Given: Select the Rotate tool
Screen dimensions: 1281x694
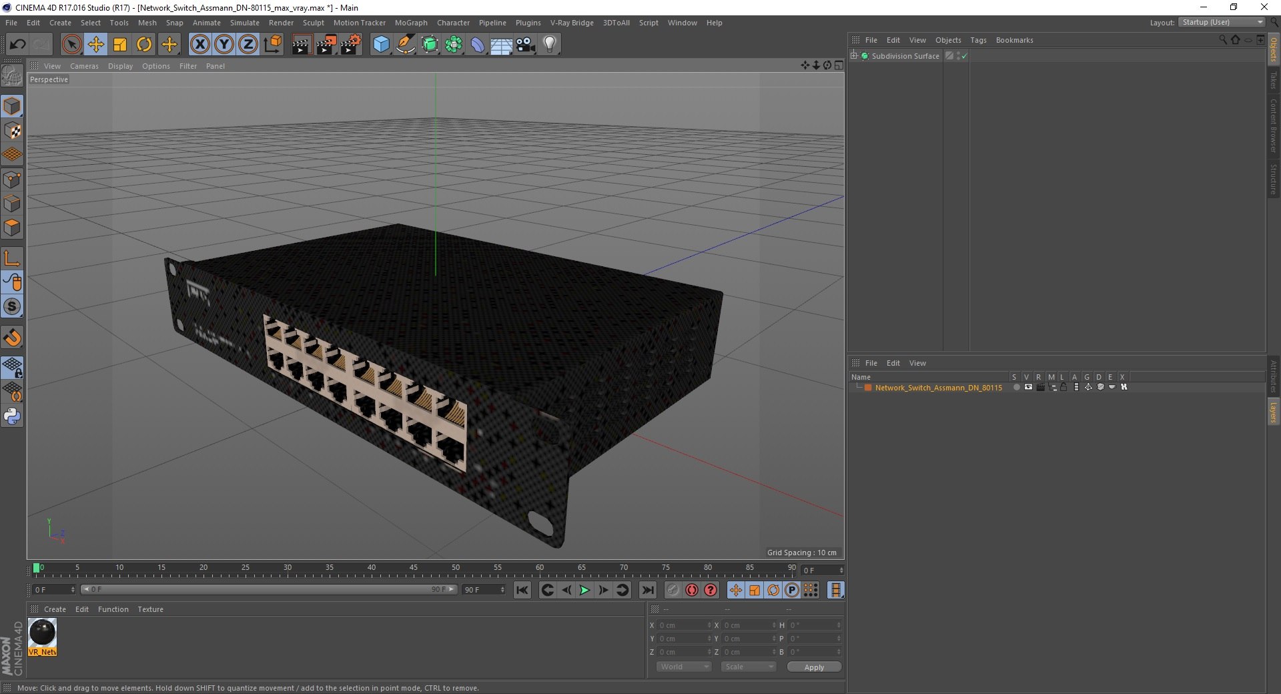Looking at the screenshot, I should point(144,45).
